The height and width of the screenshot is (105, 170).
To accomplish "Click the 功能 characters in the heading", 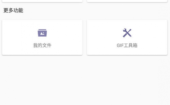I will [18, 10].
